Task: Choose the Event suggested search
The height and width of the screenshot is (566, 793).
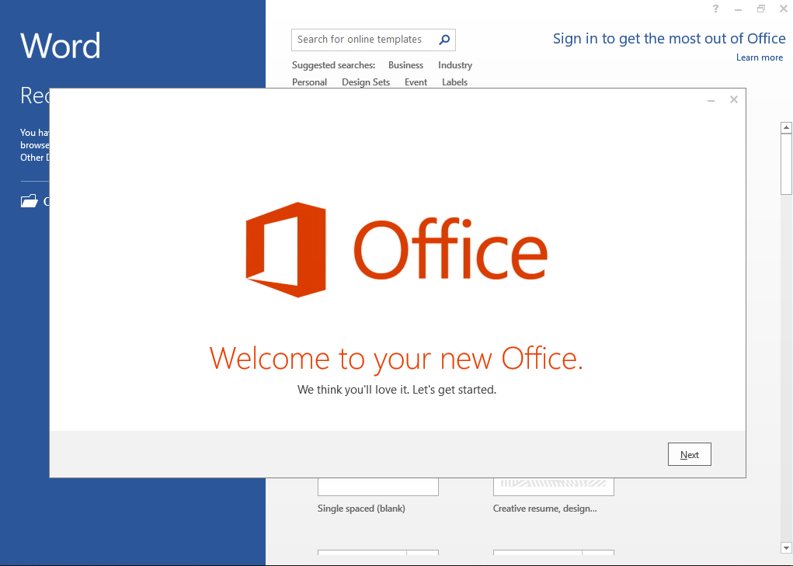Action: pyautogui.click(x=416, y=82)
